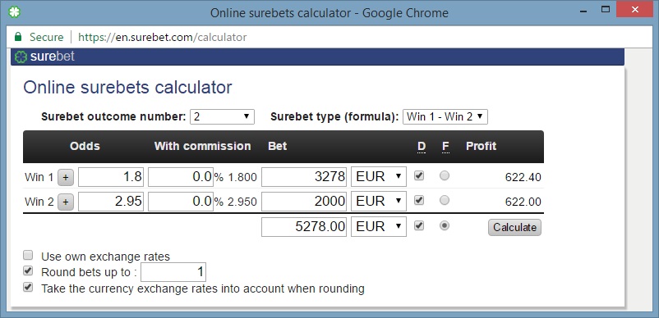Viewport: 659px width, 318px height.
Task: Click Win 2 bet field 2000
Action: pyautogui.click(x=304, y=202)
